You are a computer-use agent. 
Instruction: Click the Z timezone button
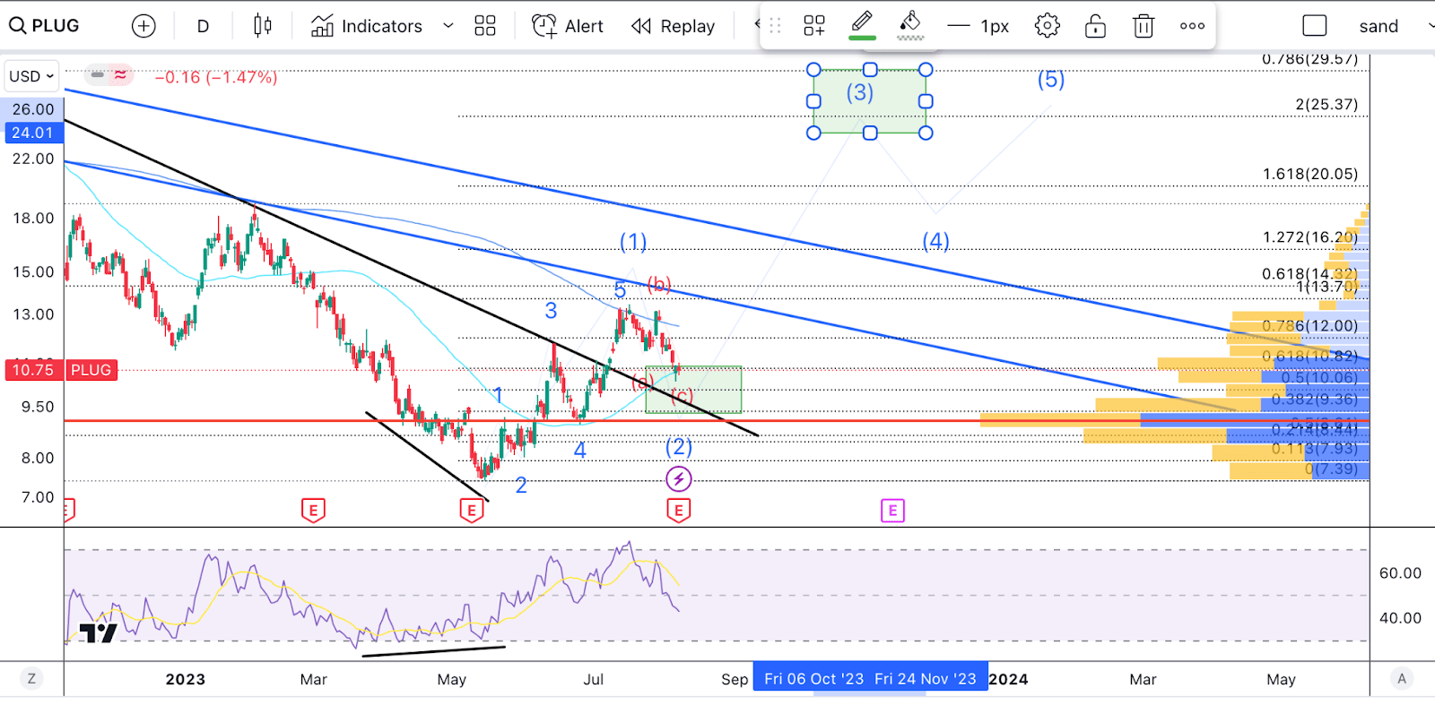coord(31,678)
